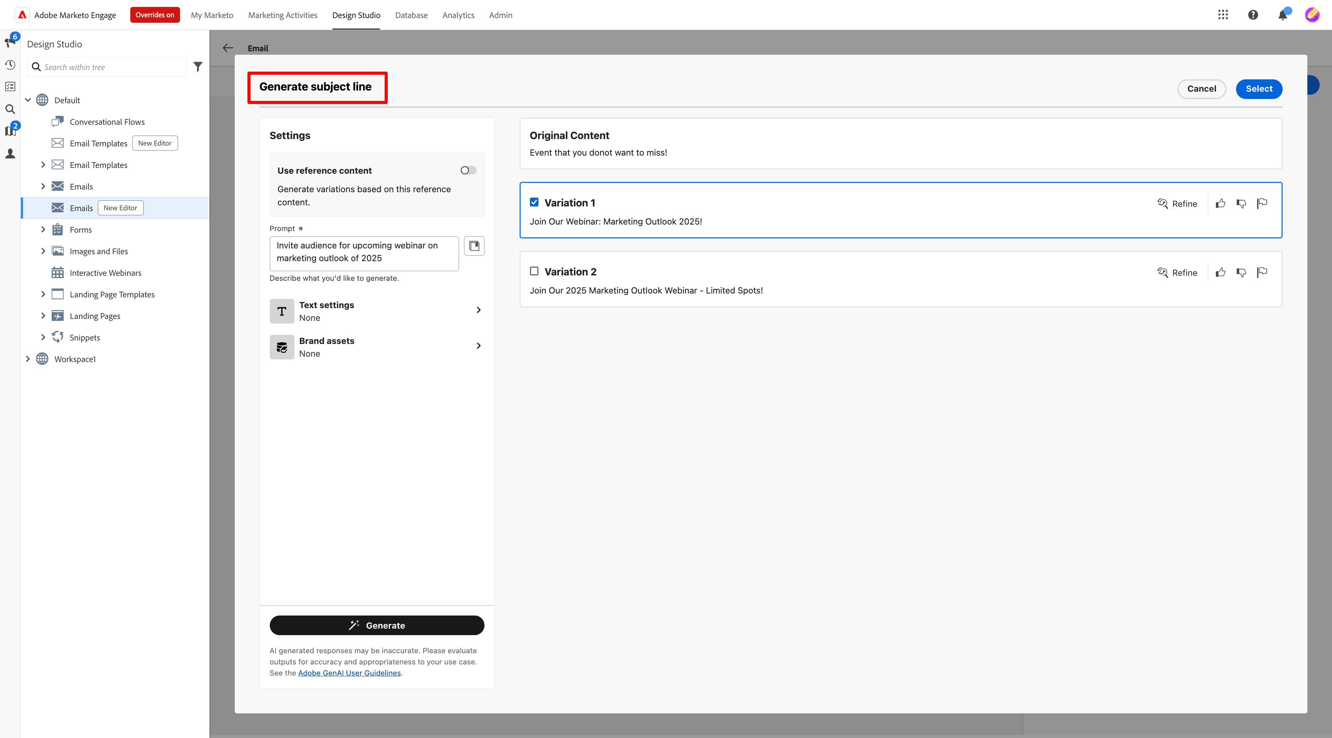
Task: Click the back arrow next to Email
Action: pyautogui.click(x=228, y=47)
